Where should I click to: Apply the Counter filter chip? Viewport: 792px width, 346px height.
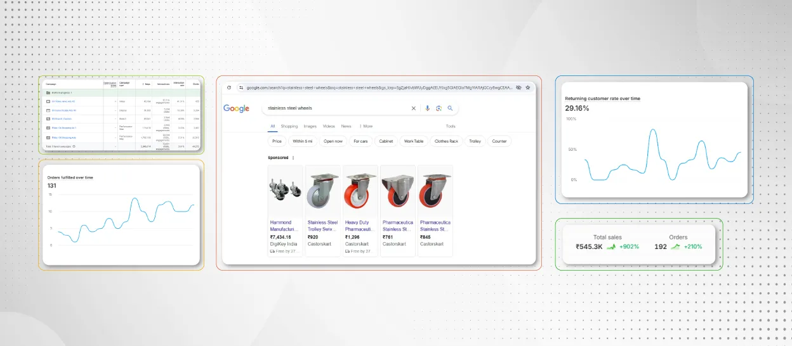click(499, 141)
